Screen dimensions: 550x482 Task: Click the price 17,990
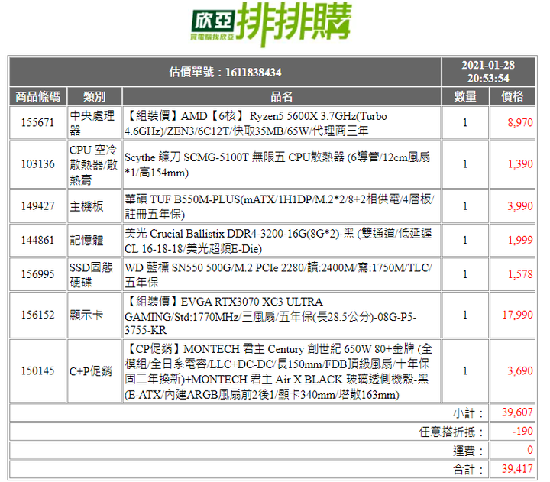pyautogui.click(x=517, y=315)
